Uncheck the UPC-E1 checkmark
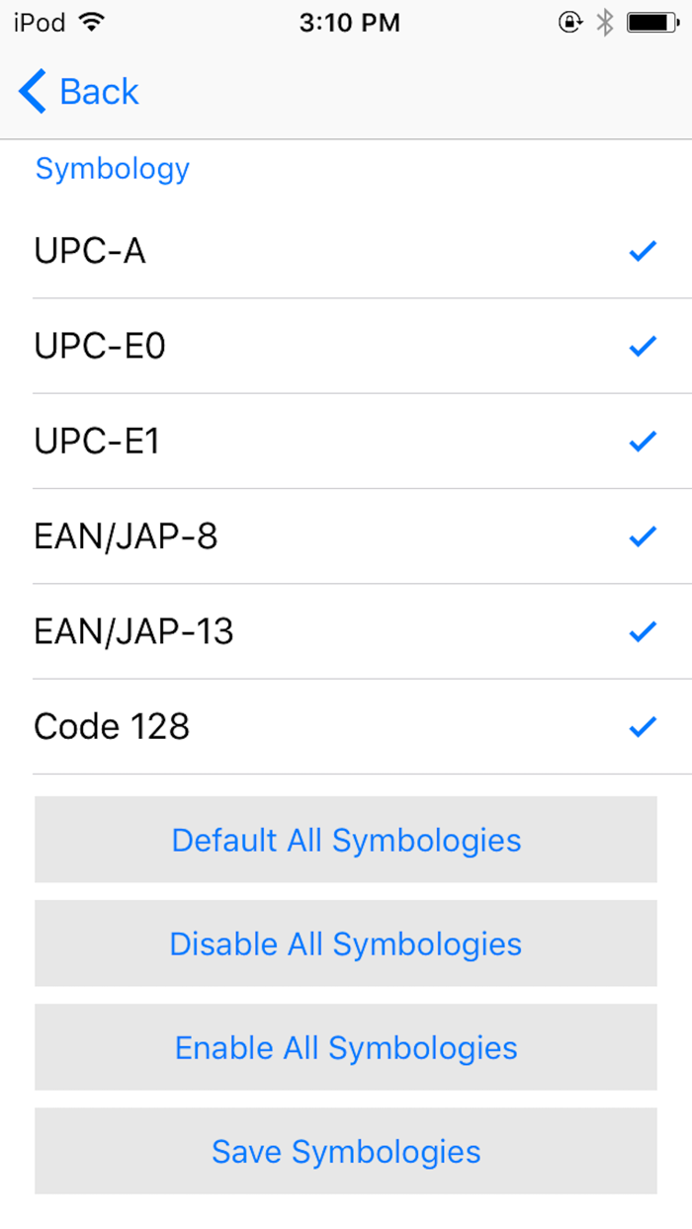Image resolution: width=692 pixels, height=1229 pixels. pyautogui.click(x=643, y=442)
